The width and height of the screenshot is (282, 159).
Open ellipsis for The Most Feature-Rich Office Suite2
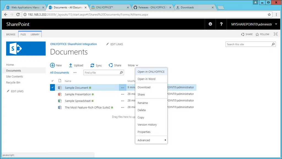point(123,107)
